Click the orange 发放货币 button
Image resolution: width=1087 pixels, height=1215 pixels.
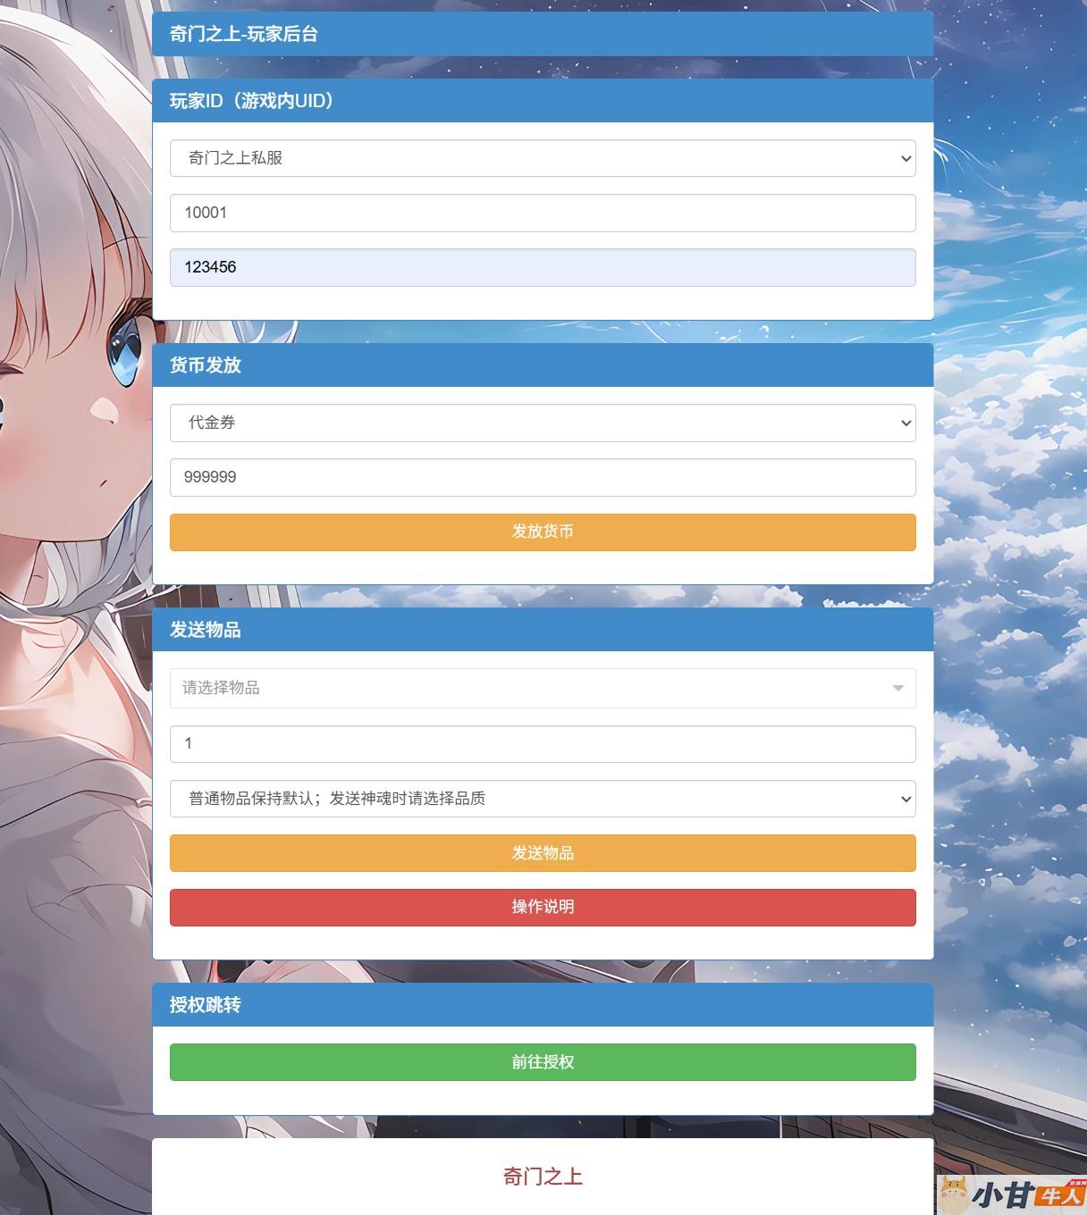point(543,532)
